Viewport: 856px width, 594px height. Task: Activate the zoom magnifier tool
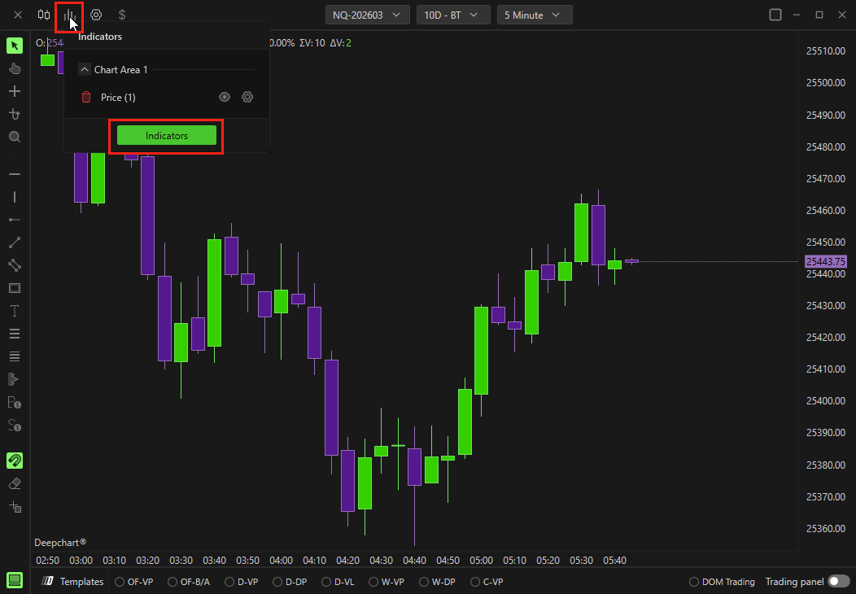pos(15,137)
